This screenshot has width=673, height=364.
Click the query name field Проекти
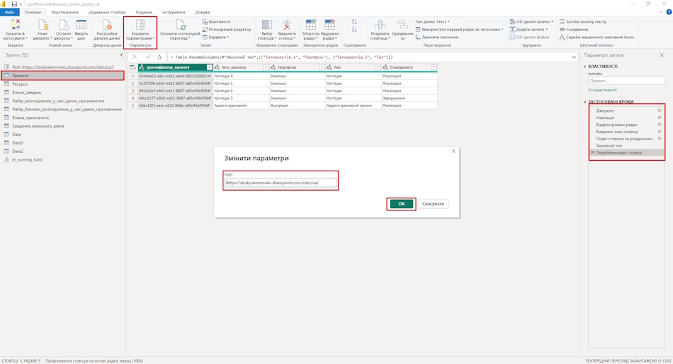click(x=626, y=81)
